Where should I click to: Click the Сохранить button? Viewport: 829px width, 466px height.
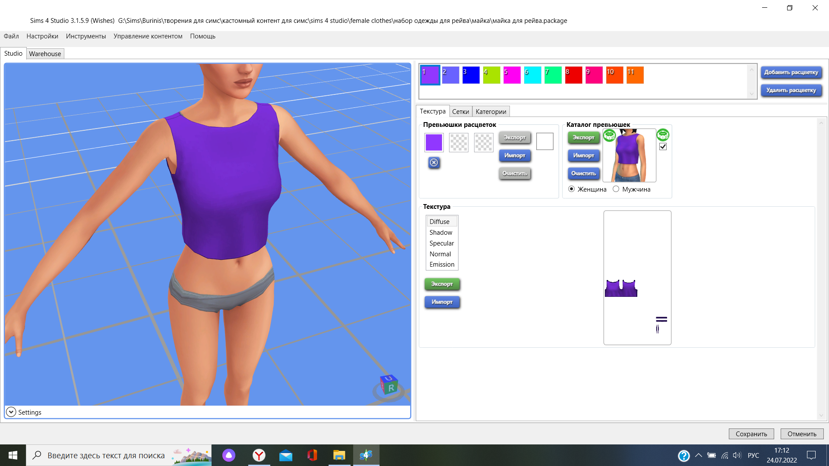click(751, 434)
